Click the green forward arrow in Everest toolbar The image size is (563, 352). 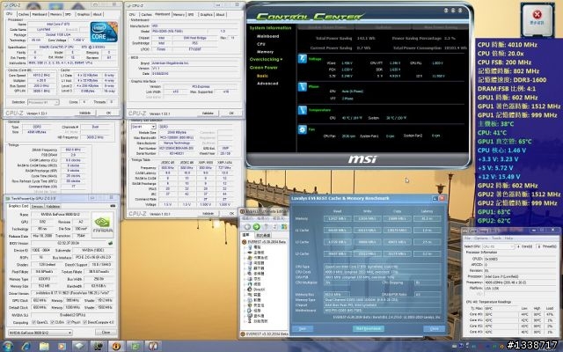tap(256, 227)
